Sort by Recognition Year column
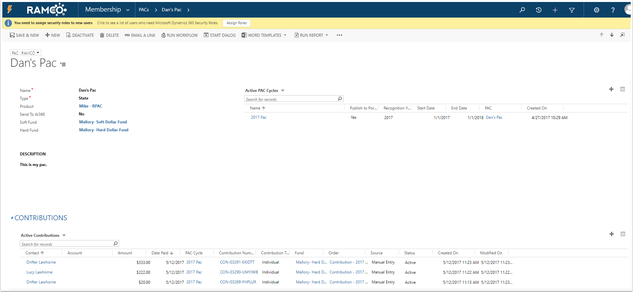This screenshot has width=633, height=292. coord(397,108)
